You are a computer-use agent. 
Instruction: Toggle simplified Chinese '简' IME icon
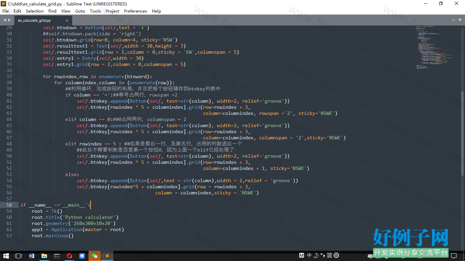pos(329,255)
